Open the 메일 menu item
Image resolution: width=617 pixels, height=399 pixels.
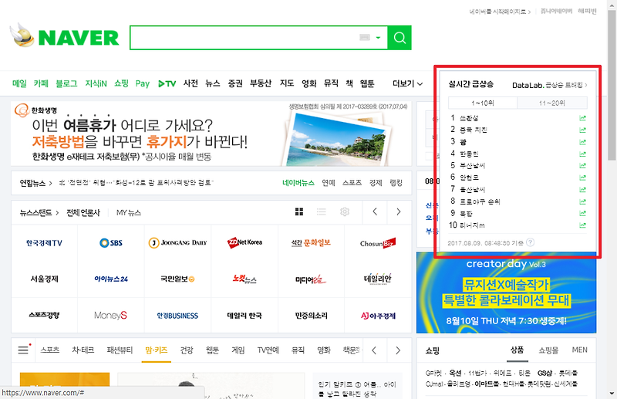(19, 83)
